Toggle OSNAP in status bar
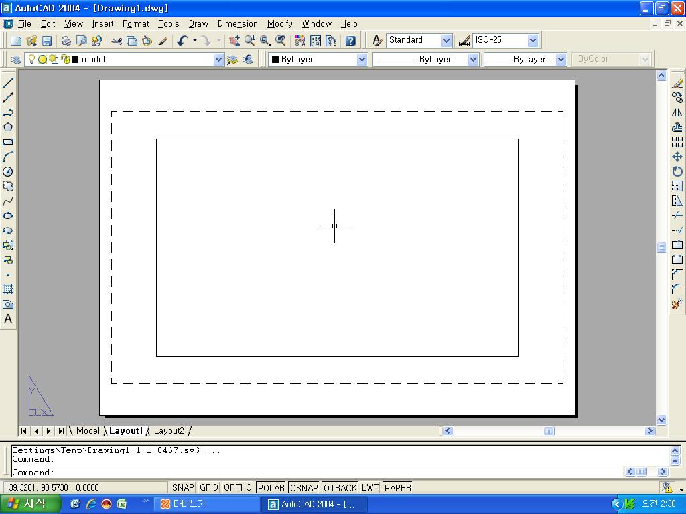This screenshot has height=514, width=686. tap(303, 487)
